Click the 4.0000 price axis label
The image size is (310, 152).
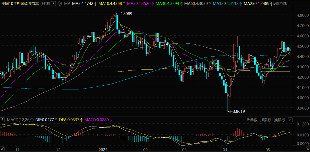click(302, 98)
